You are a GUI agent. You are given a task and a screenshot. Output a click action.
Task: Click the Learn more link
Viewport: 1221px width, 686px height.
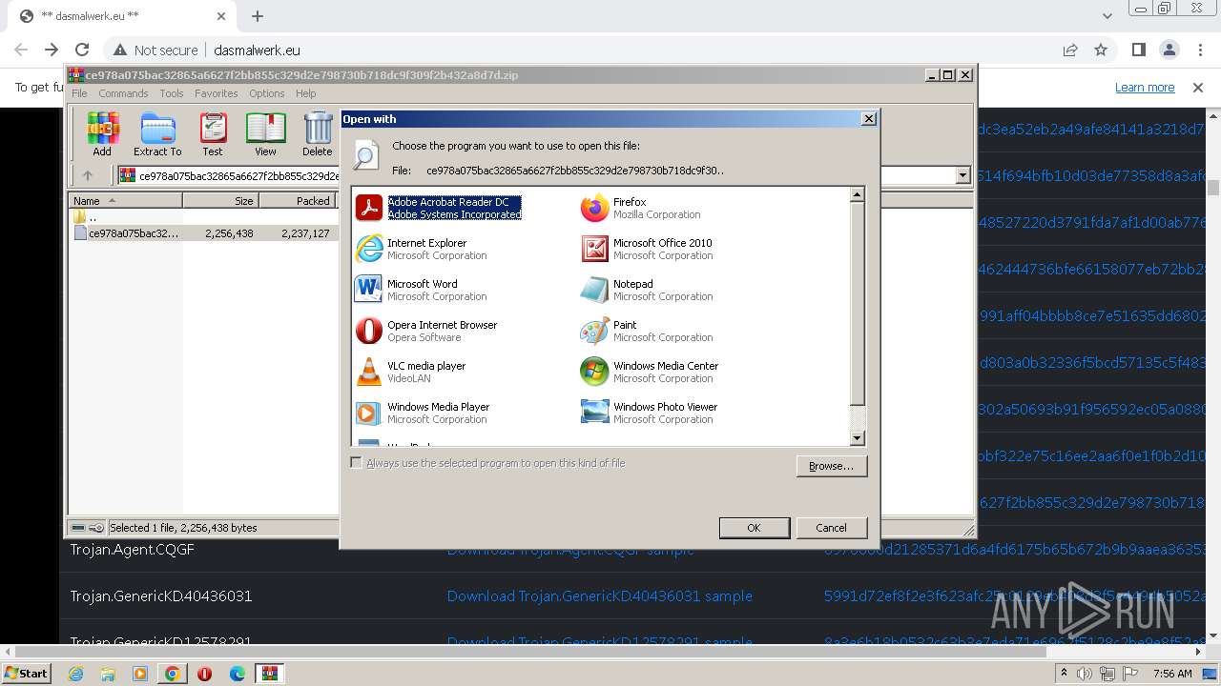(1145, 88)
